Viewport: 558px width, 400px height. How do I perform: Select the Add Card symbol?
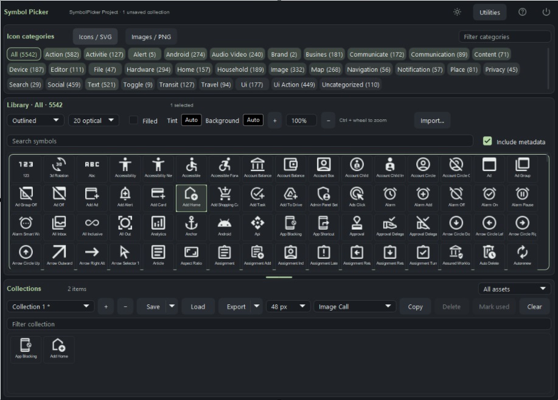click(x=158, y=197)
